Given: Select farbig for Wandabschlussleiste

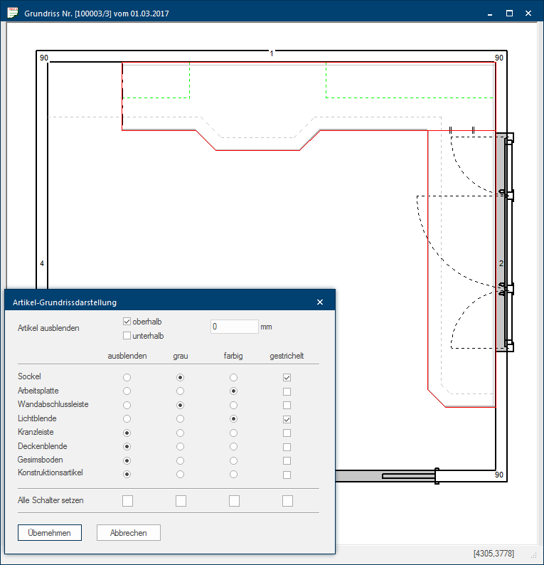Looking at the screenshot, I should click(234, 405).
